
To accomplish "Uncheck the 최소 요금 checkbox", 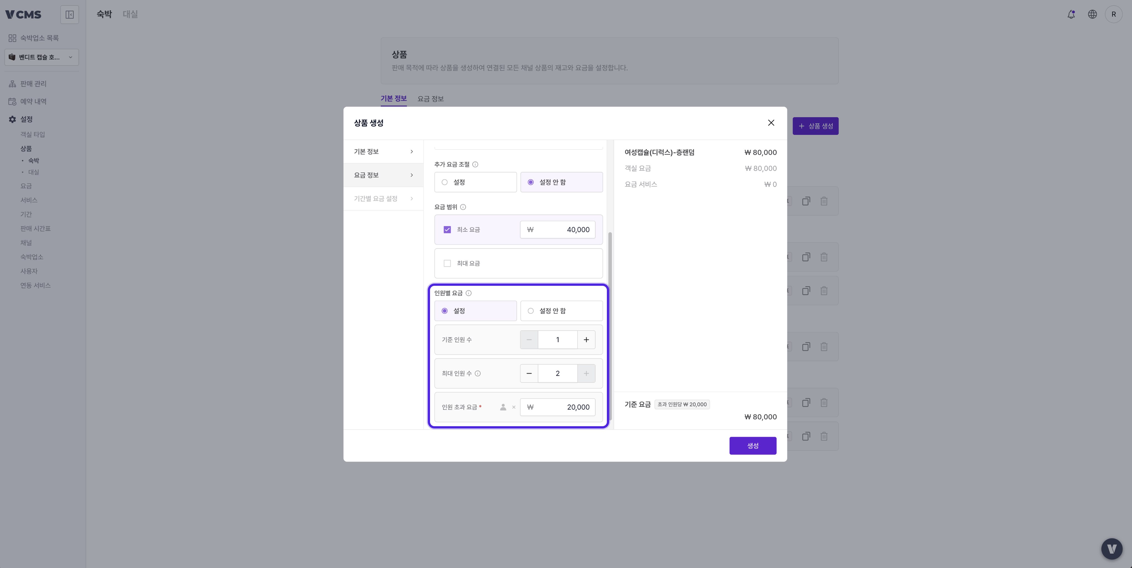I will pyautogui.click(x=447, y=229).
